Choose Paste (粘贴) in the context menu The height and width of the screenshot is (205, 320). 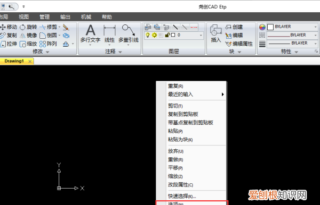191,131
